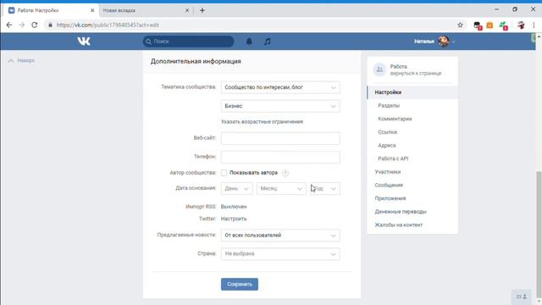Open the notifications bell
Image resolution: width=542 pixels, height=305 pixels.
click(x=249, y=42)
